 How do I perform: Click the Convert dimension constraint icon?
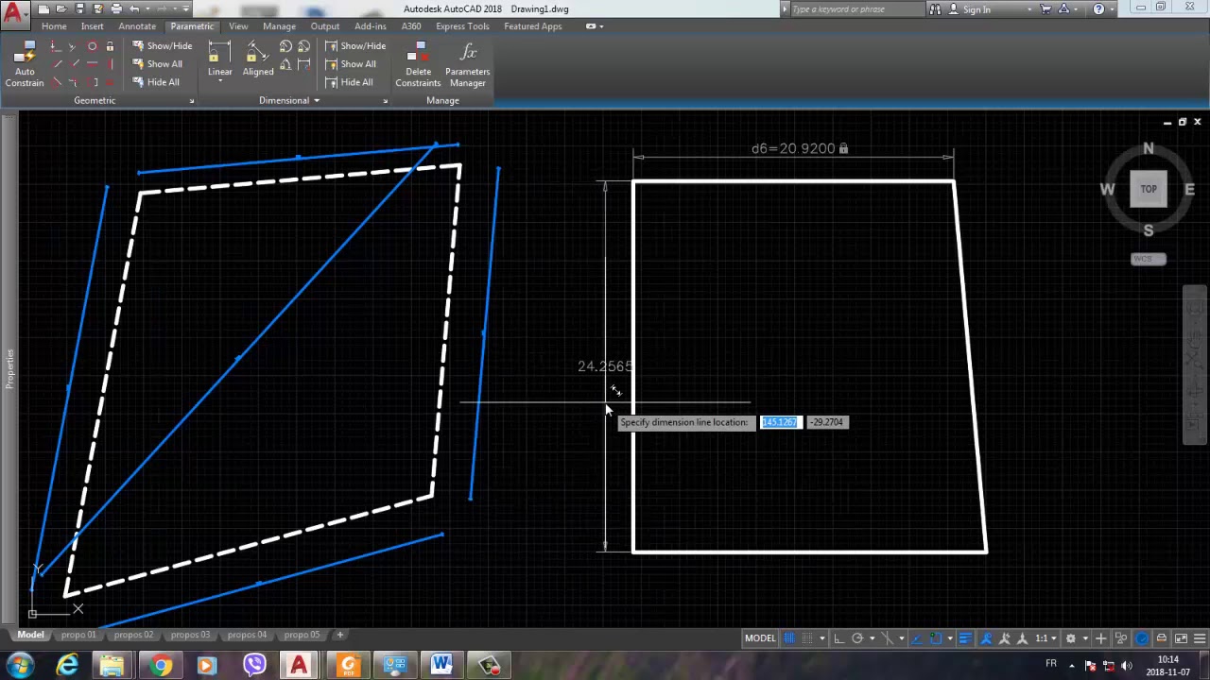click(x=303, y=64)
